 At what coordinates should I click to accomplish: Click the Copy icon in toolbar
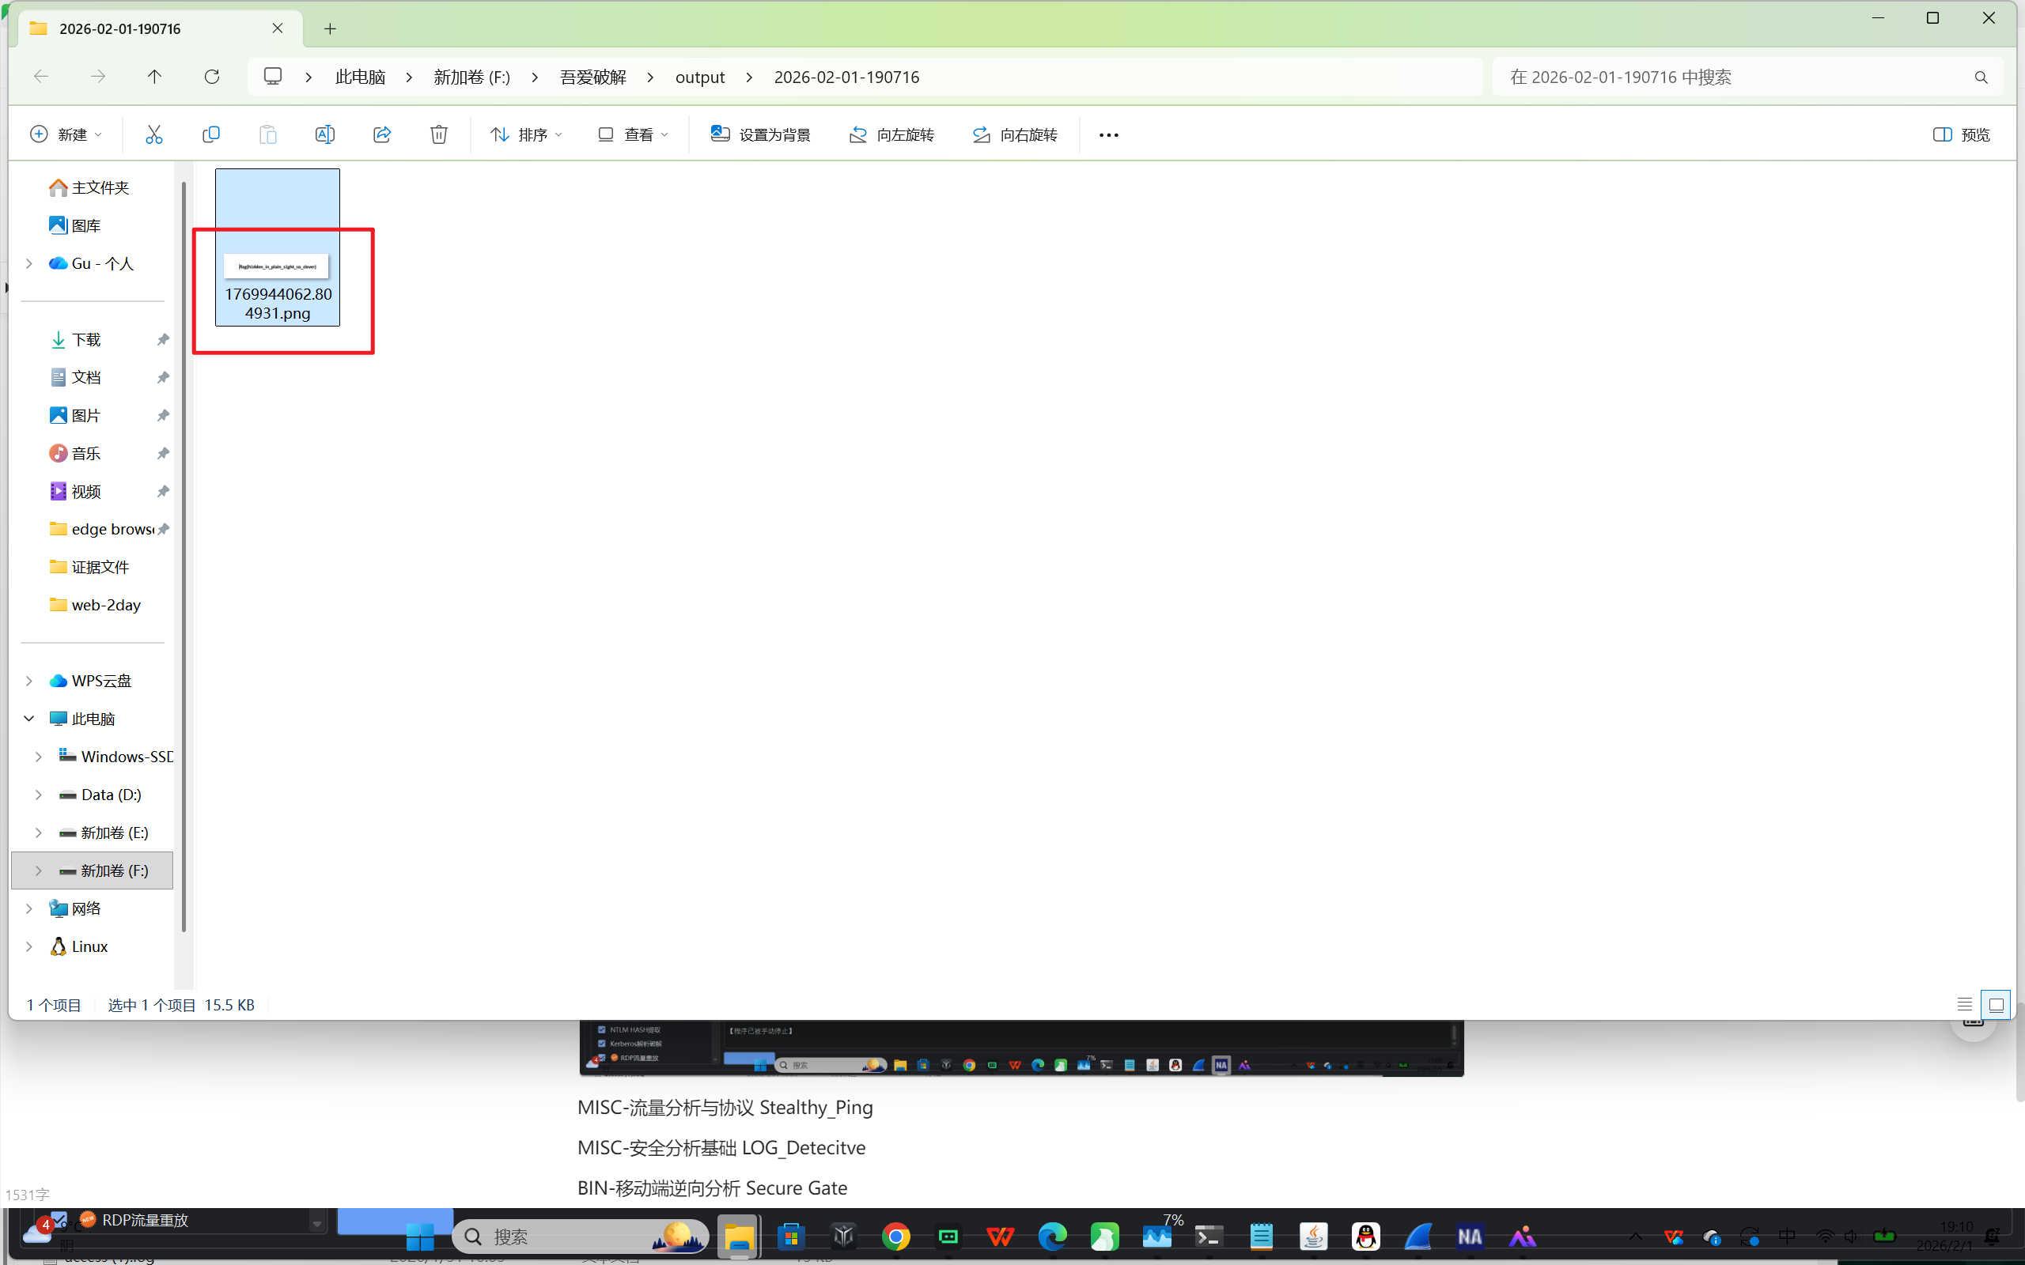click(211, 134)
